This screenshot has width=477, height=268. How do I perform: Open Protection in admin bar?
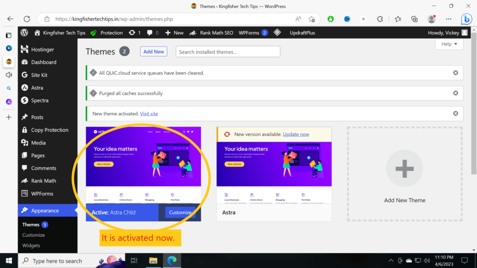(x=107, y=33)
